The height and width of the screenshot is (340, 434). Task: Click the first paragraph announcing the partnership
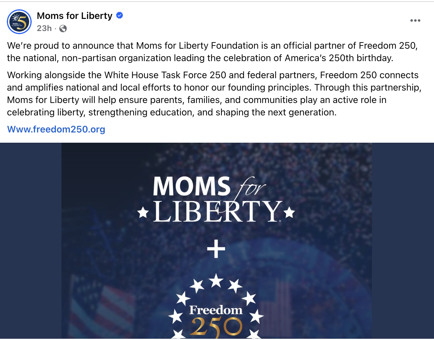(x=212, y=52)
